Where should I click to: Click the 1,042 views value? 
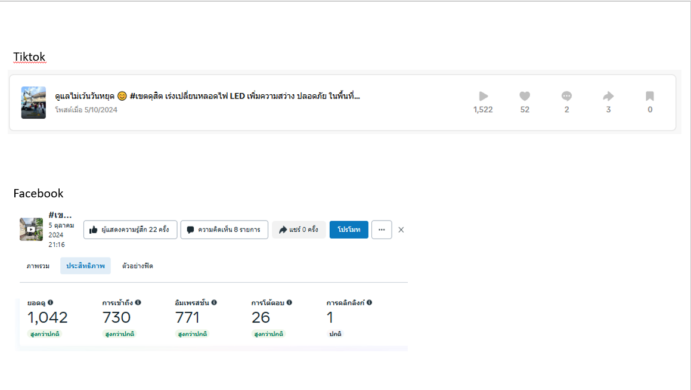point(48,317)
